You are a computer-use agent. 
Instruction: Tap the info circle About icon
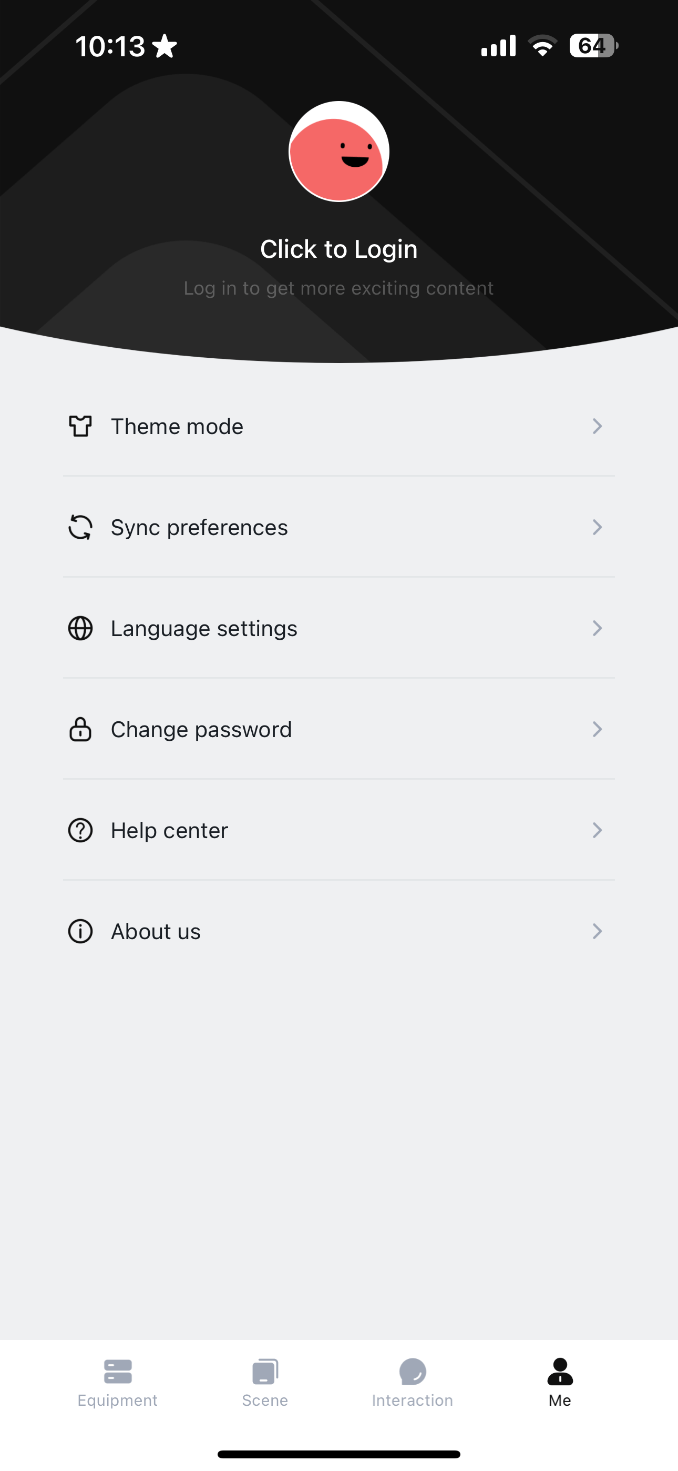80,931
